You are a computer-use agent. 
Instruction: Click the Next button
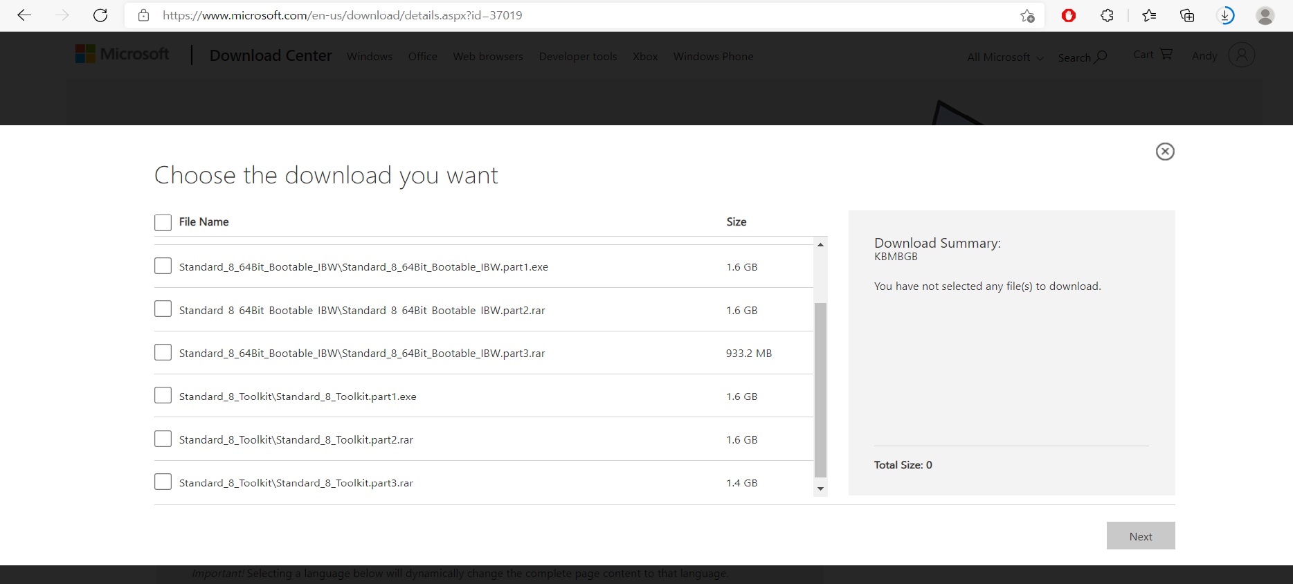(x=1141, y=536)
